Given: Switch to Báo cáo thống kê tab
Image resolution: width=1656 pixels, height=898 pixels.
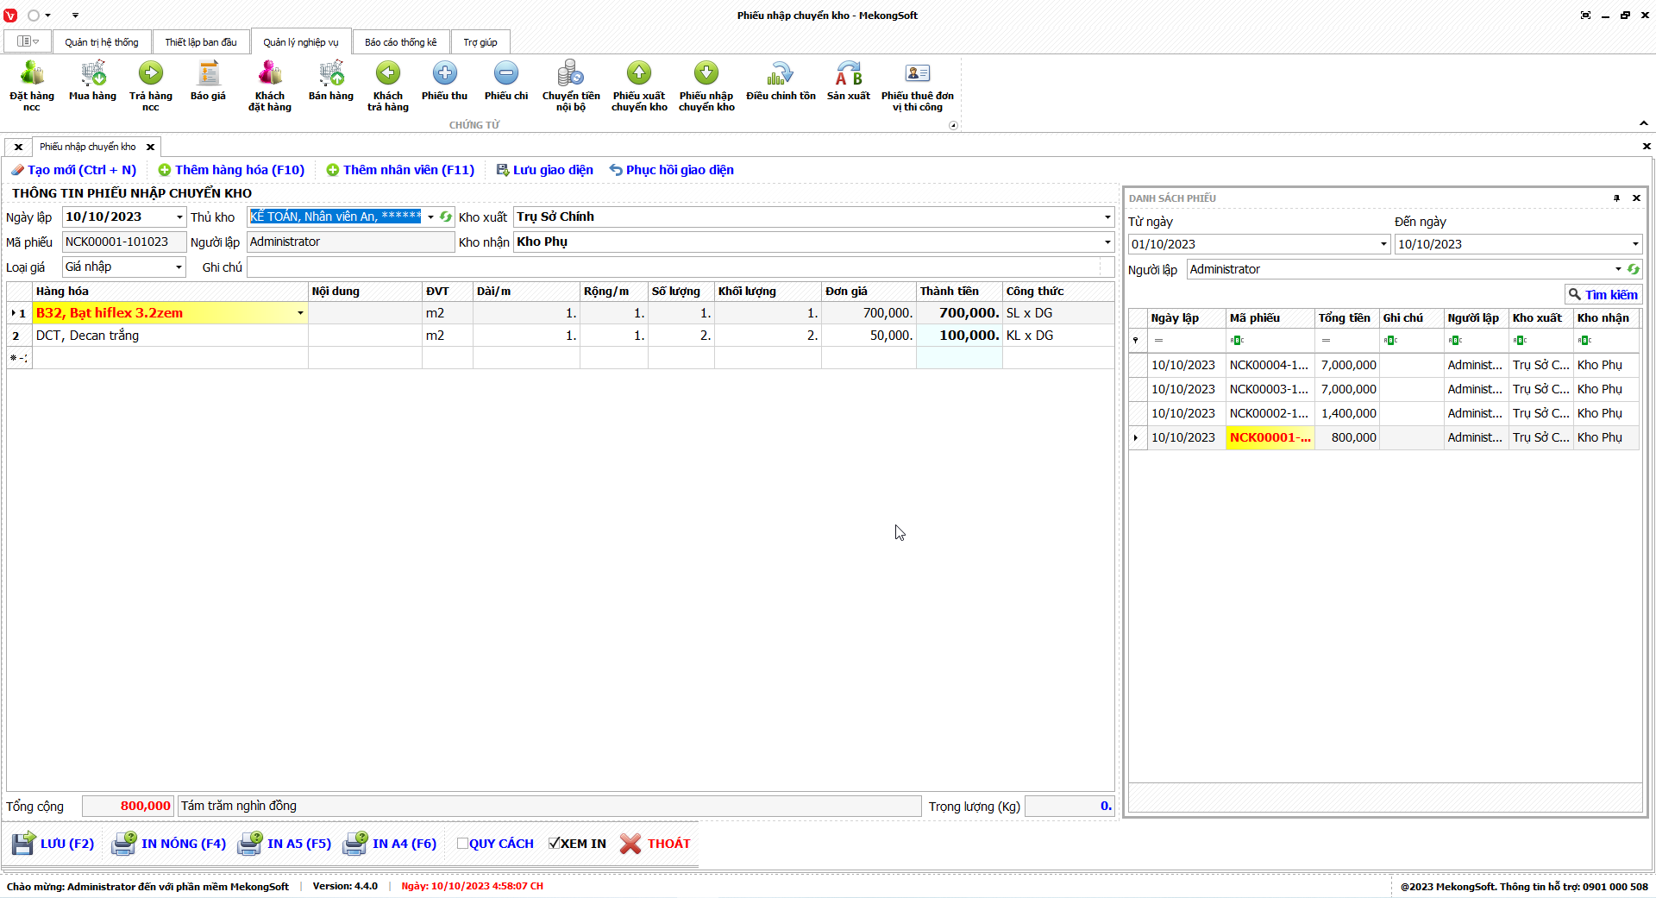Looking at the screenshot, I should (x=400, y=42).
